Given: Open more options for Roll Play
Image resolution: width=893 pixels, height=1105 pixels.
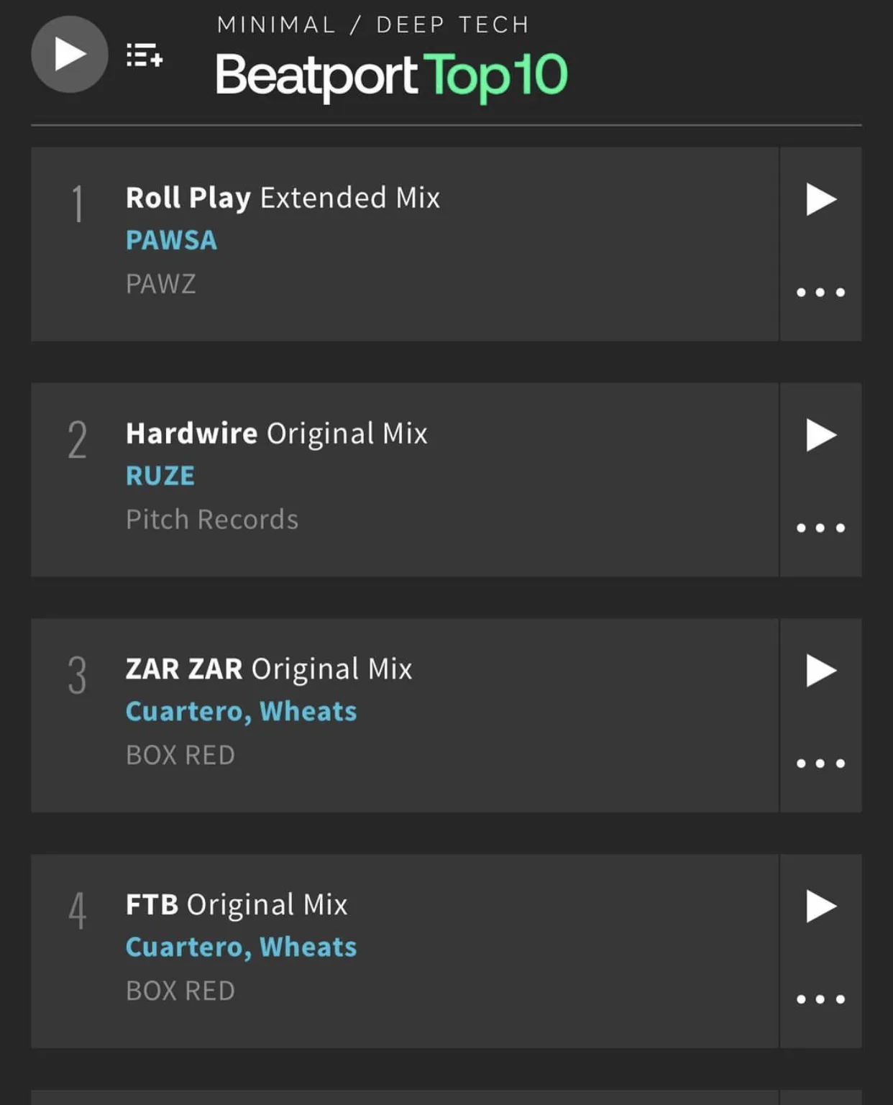Looking at the screenshot, I should [820, 292].
